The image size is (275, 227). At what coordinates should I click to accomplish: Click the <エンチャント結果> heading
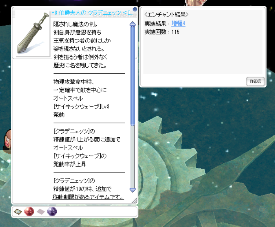[166, 15]
